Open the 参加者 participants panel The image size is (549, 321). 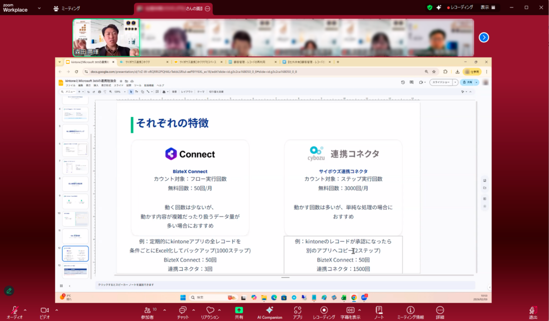click(x=147, y=310)
